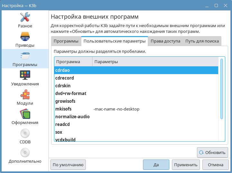Click the По умолчанию button
232x173 pixels.
(x=68, y=165)
